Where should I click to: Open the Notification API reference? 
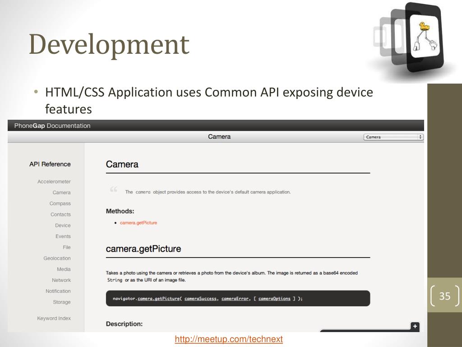coord(58,291)
